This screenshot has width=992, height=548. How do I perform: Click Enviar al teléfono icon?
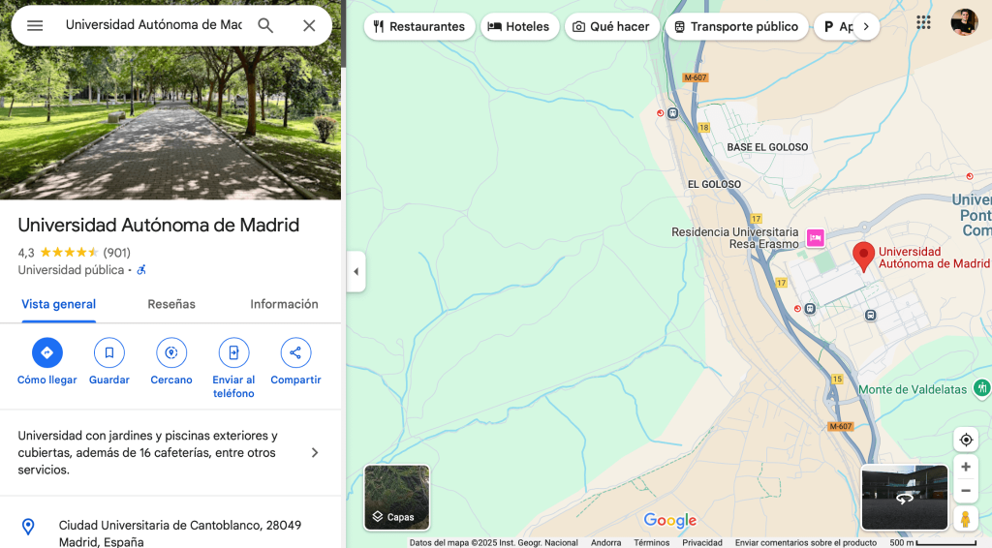[x=233, y=352]
